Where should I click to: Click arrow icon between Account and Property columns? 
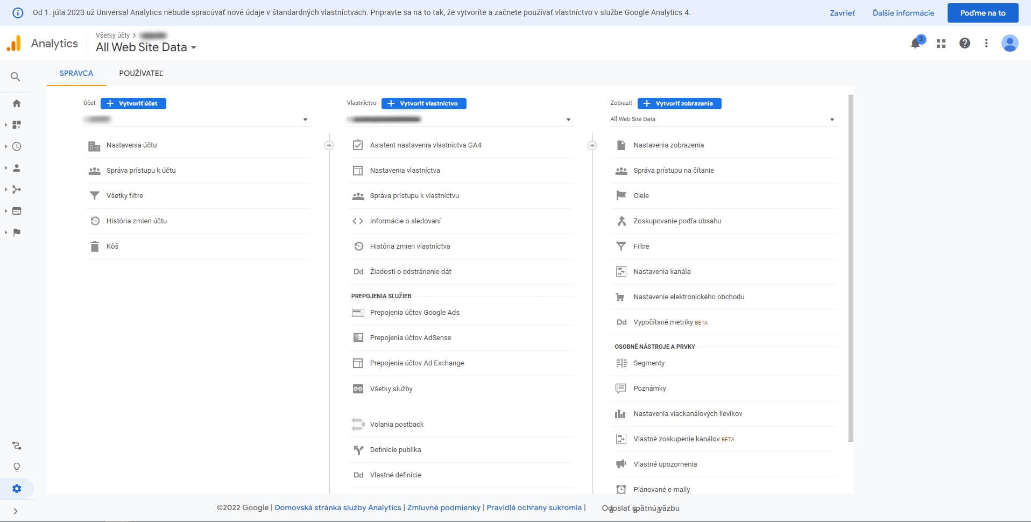[x=329, y=145]
